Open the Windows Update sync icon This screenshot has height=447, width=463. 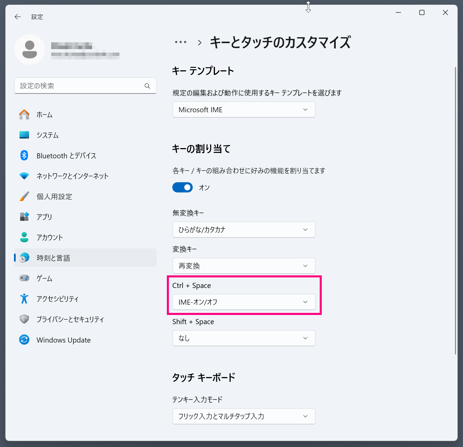click(x=24, y=340)
